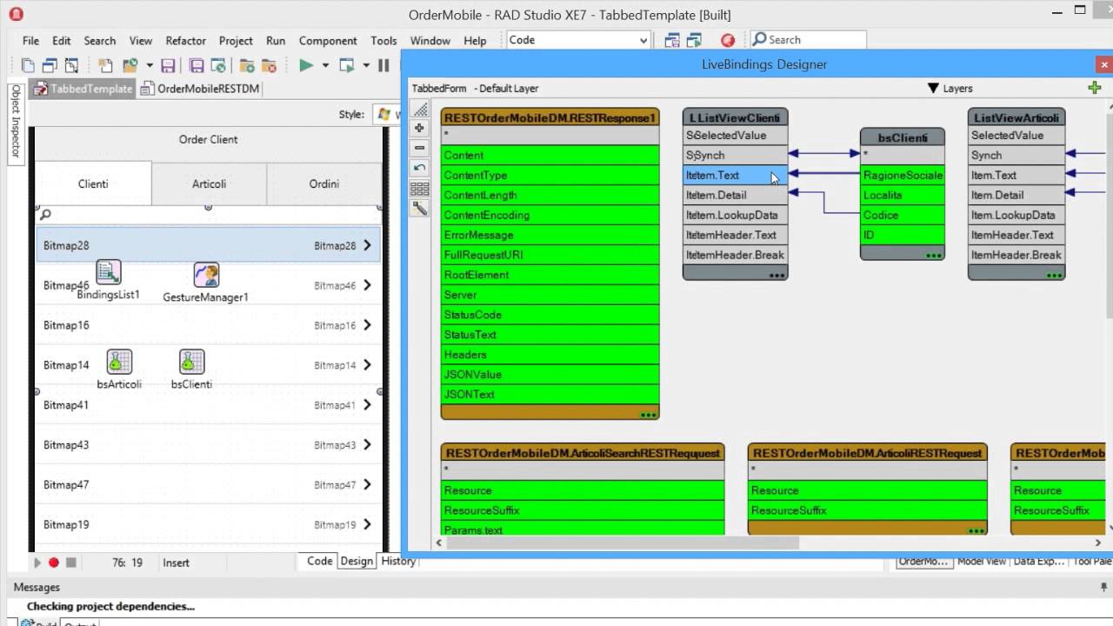The height and width of the screenshot is (626, 1113).
Task: Open the Tools menu
Action: tap(383, 41)
